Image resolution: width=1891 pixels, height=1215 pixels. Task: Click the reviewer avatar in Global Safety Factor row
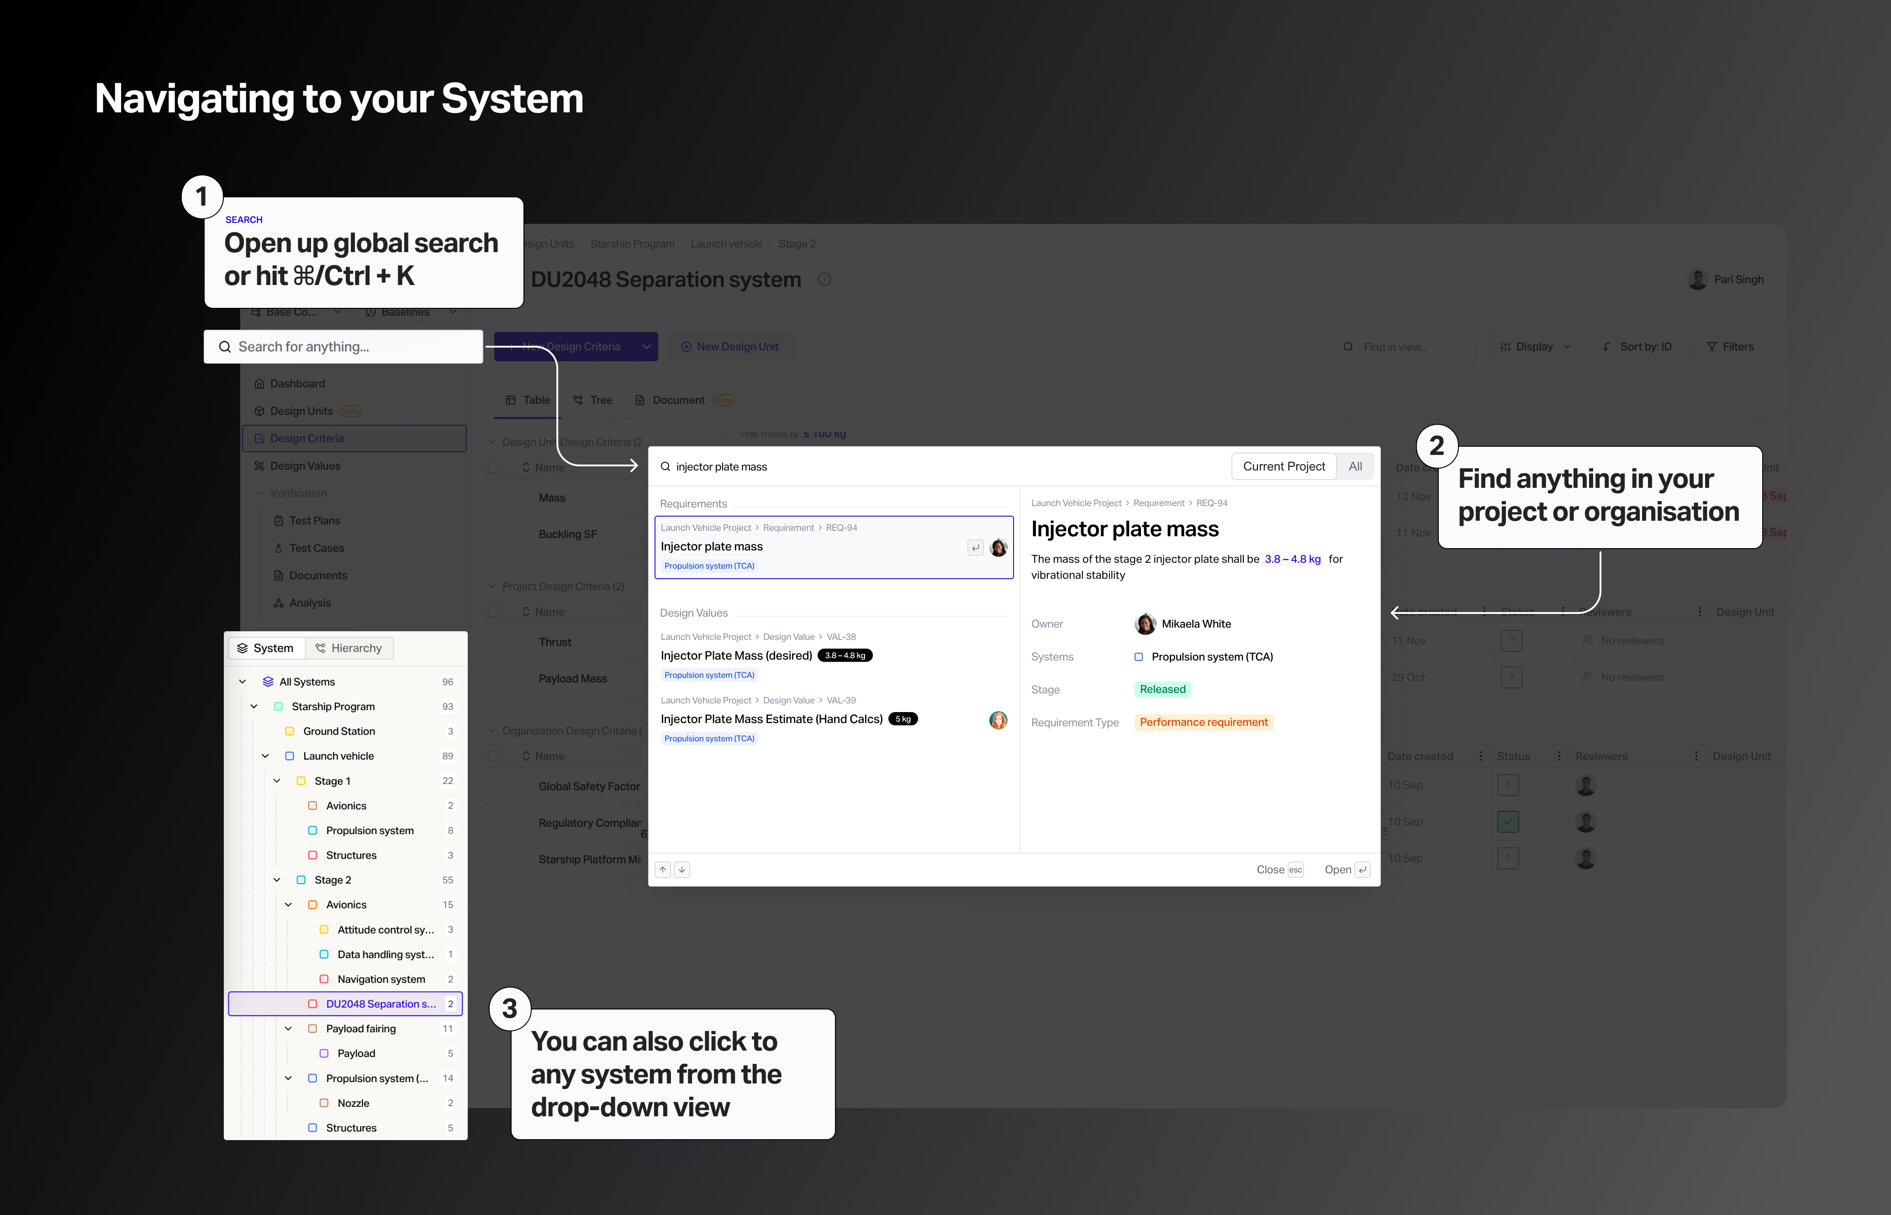[1586, 785]
